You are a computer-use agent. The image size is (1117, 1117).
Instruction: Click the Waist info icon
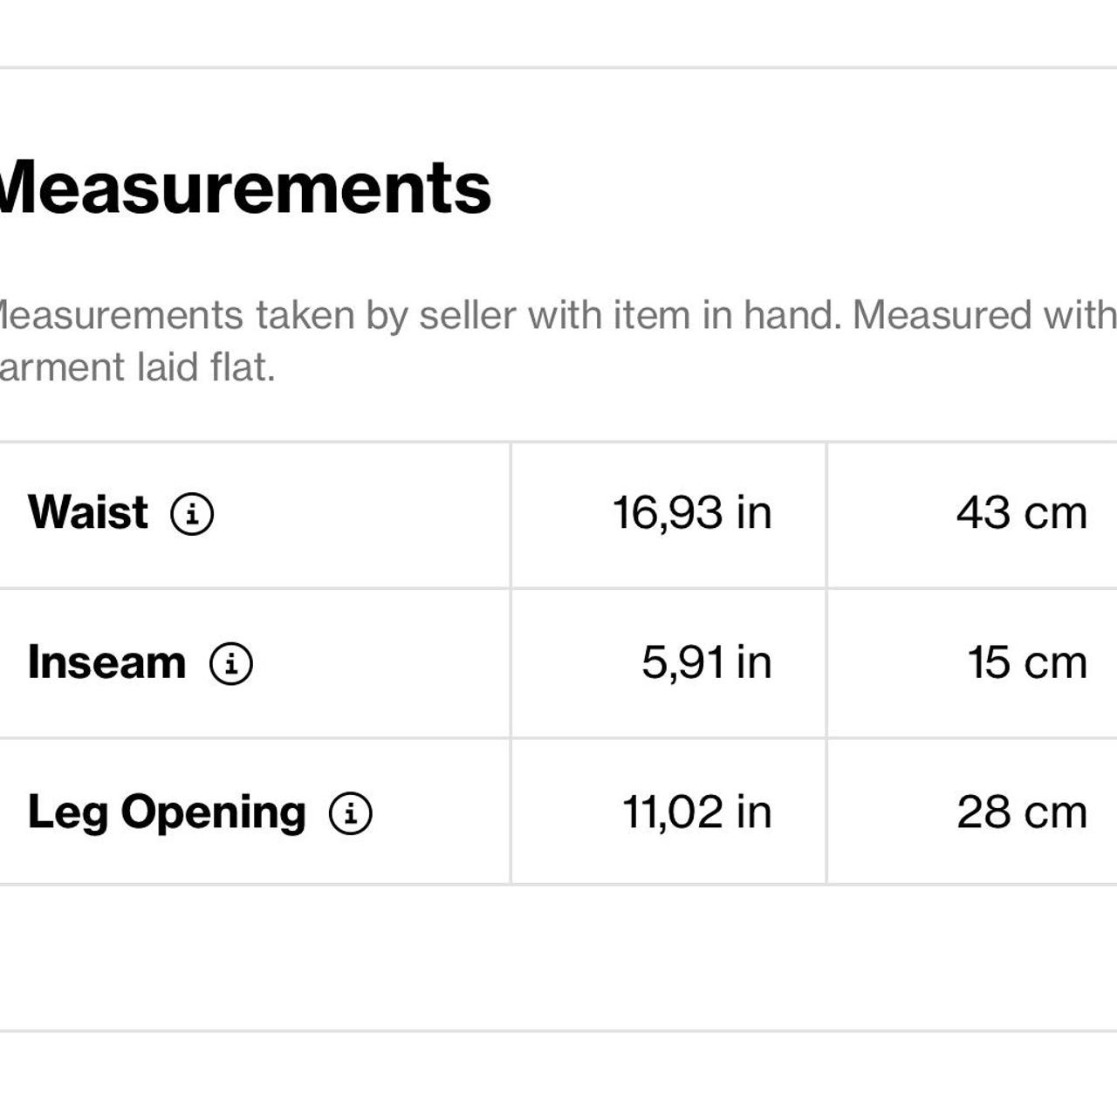click(192, 513)
